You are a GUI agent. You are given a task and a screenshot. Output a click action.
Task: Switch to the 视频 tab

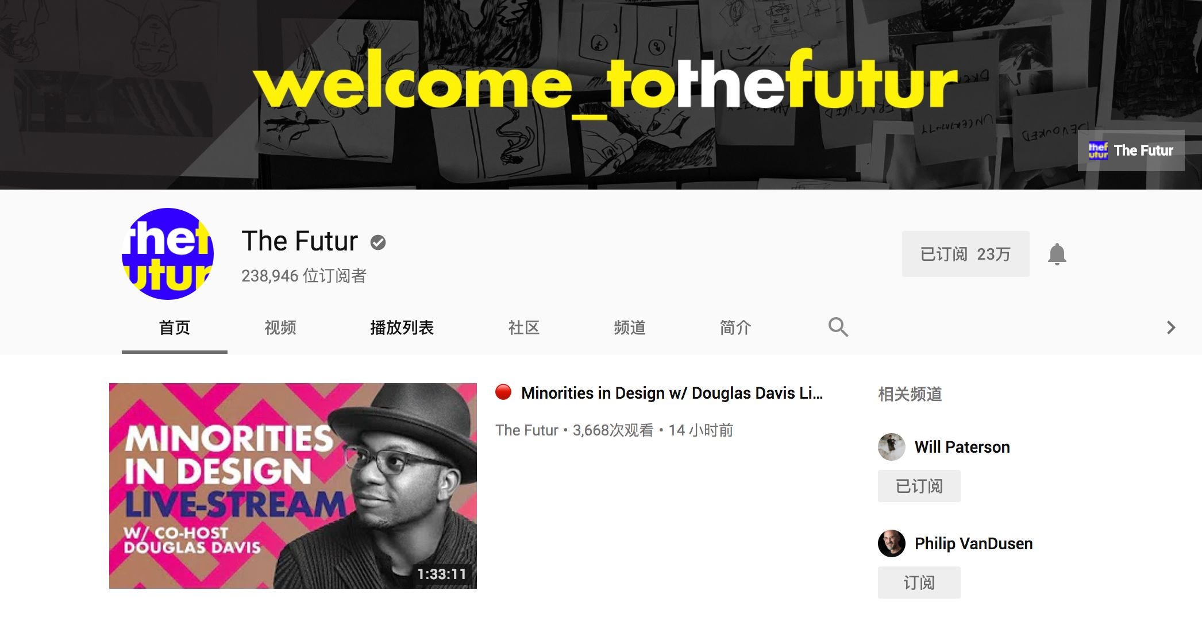tap(280, 327)
